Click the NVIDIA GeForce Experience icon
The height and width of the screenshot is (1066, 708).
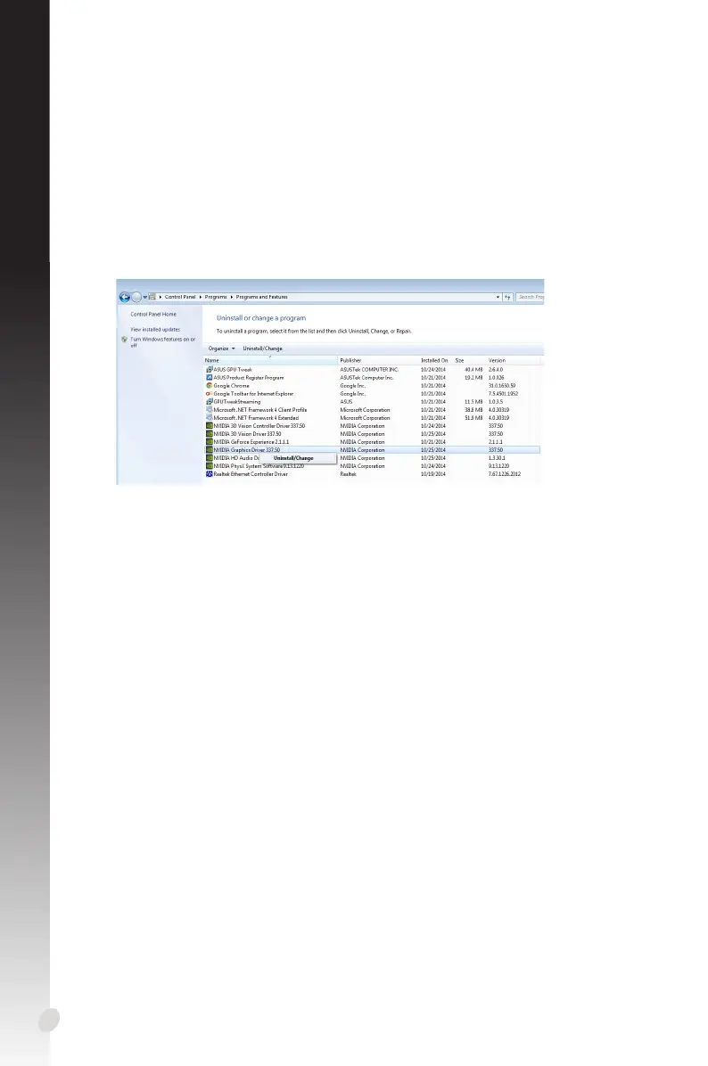point(210,442)
